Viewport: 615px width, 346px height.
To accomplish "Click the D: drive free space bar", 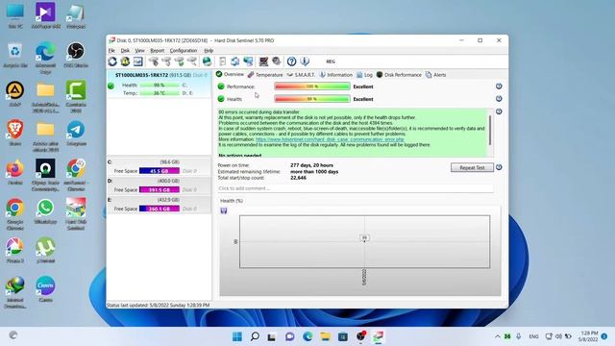I will 160,190.
